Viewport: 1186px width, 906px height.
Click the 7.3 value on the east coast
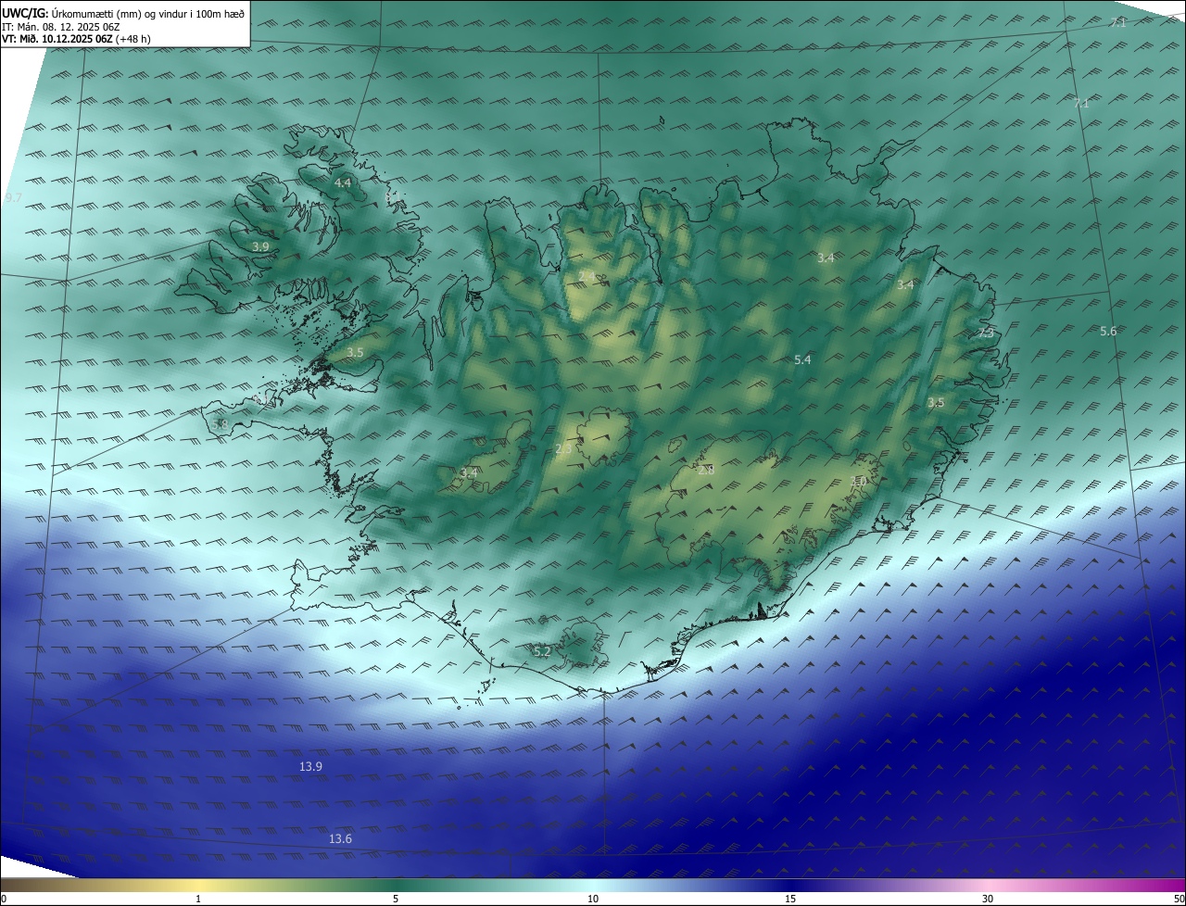986,333
